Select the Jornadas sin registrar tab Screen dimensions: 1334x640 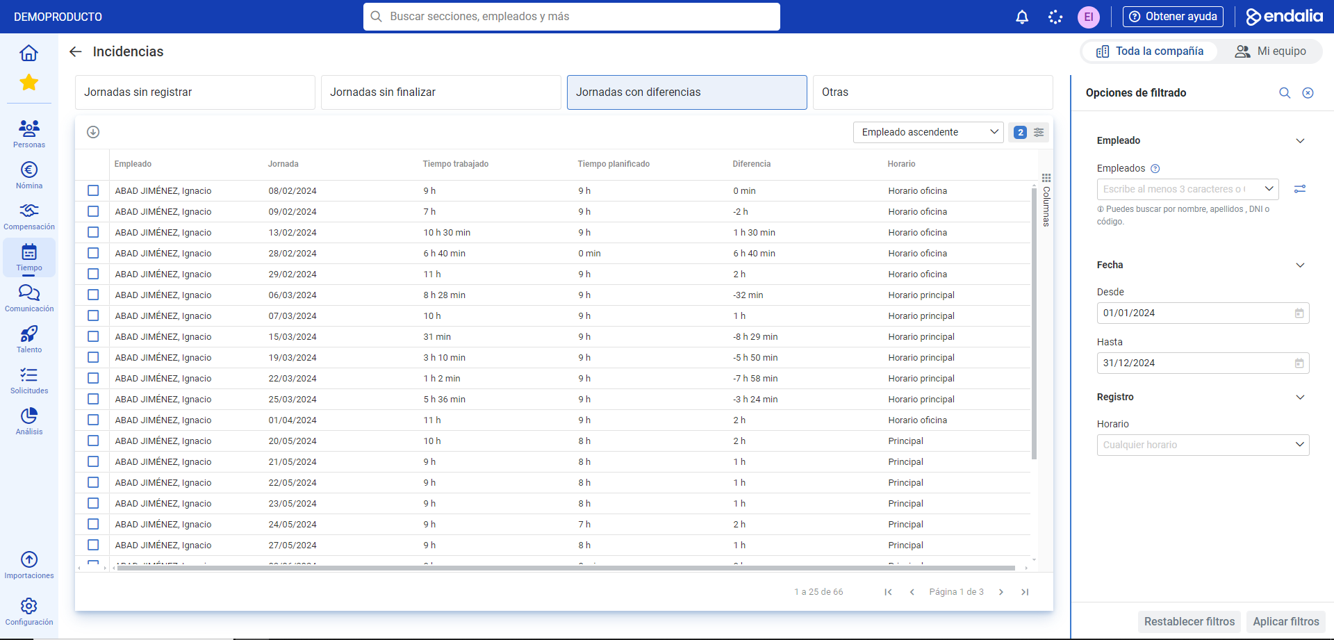point(195,92)
